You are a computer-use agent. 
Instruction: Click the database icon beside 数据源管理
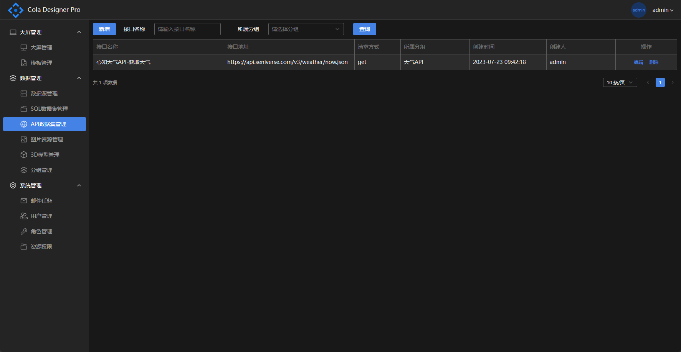pyautogui.click(x=24, y=93)
